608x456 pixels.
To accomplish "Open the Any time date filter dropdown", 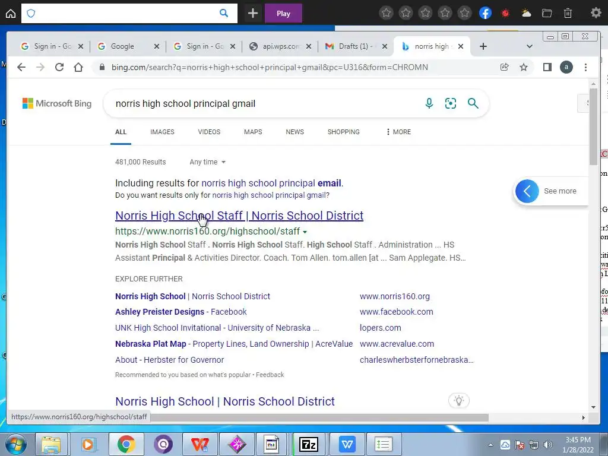I will 207,162.
